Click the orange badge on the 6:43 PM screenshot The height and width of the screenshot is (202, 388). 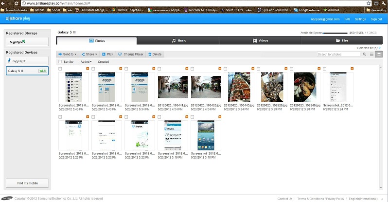point(88,69)
